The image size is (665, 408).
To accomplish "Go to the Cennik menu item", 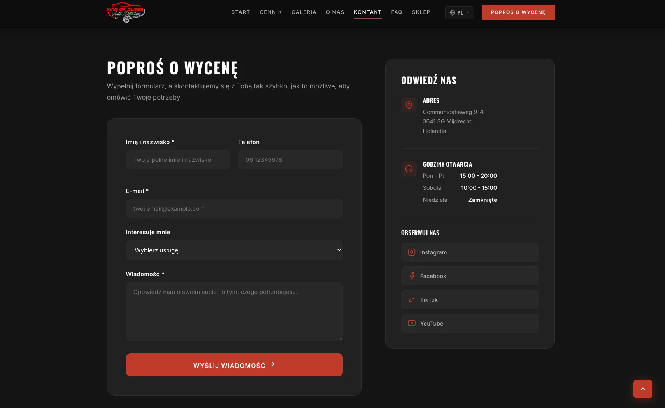I will (x=270, y=12).
